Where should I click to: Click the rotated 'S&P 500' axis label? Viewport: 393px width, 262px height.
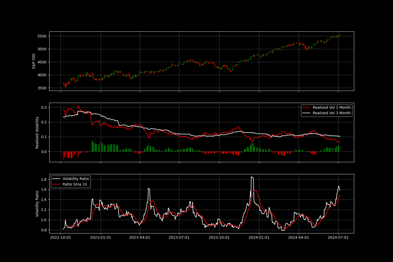point(34,61)
